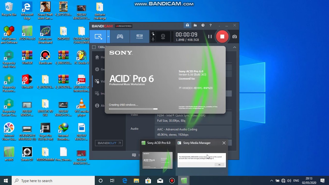Open Task View on the taskbar
Screen dimensions: 329x185
[112, 181]
